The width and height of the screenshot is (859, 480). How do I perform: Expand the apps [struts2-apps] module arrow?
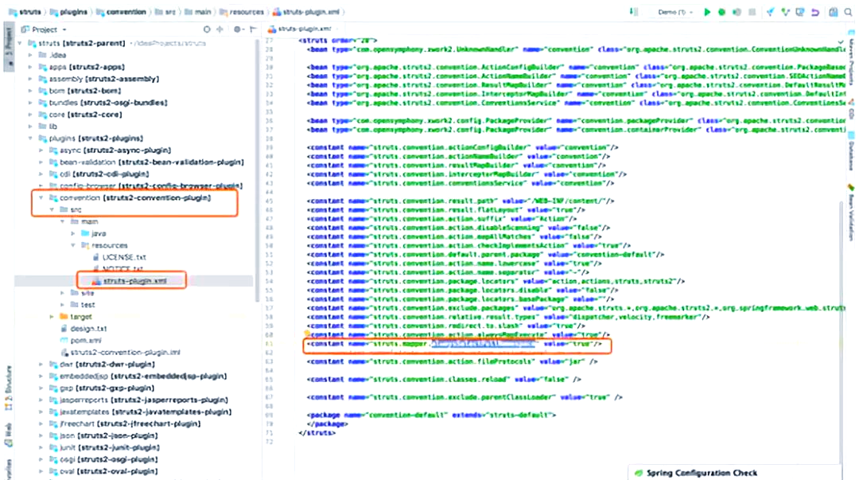30,67
